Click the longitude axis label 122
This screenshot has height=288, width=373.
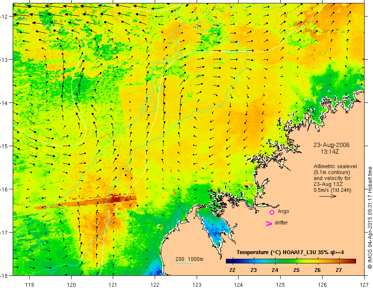click(155, 285)
